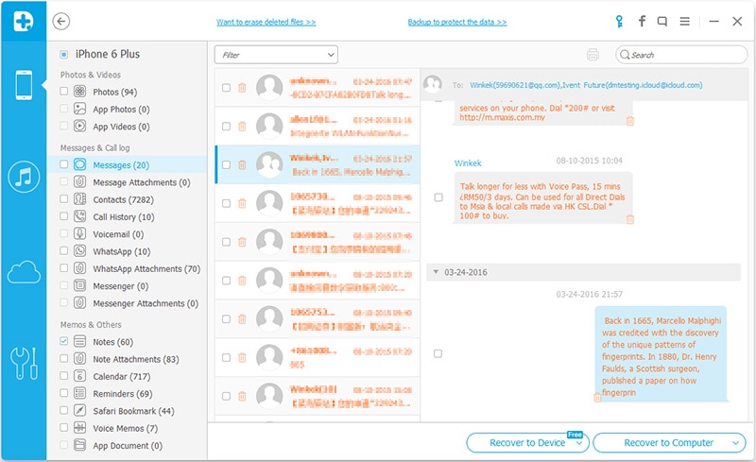
Task: Click the back arrow button
Action: 61,21
